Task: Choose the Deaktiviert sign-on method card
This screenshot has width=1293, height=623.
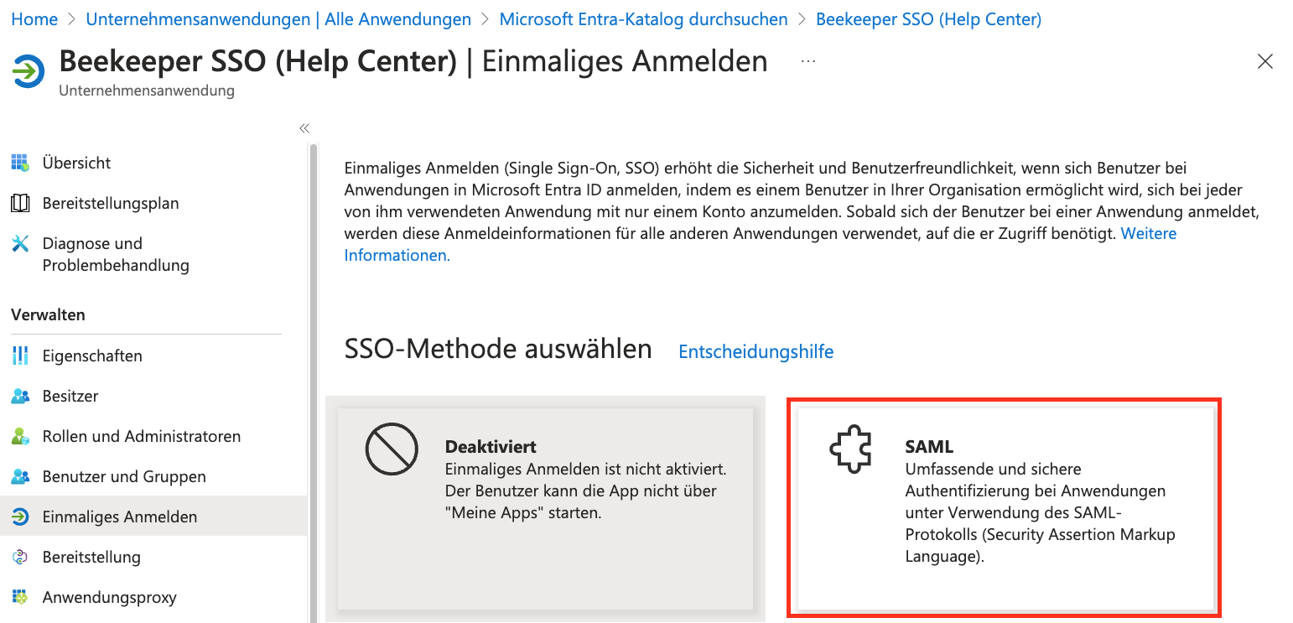Action: (545, 509)
